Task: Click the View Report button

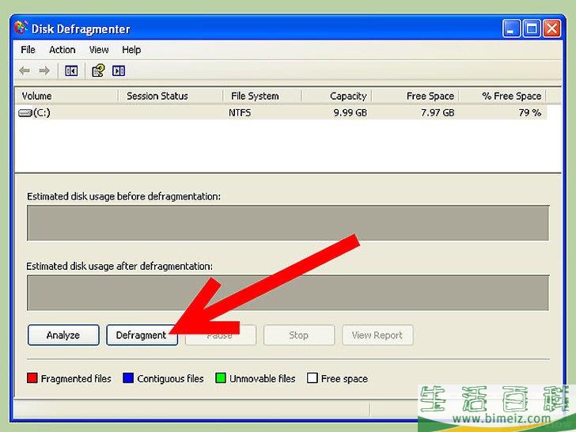Action: coord(377,335)
